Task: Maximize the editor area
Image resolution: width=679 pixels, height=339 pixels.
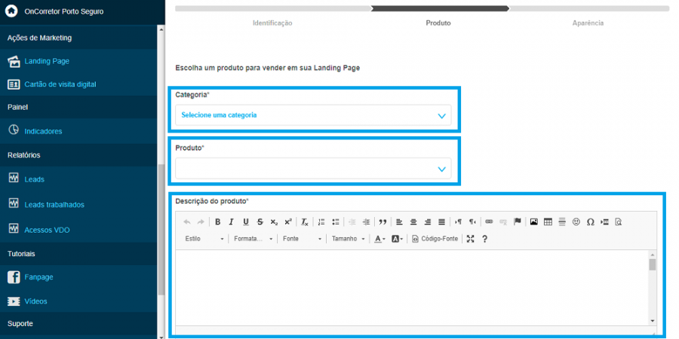Action: click(x=471, y=239)
